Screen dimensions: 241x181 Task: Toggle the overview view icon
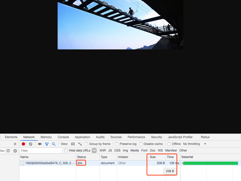click(80, 144)
